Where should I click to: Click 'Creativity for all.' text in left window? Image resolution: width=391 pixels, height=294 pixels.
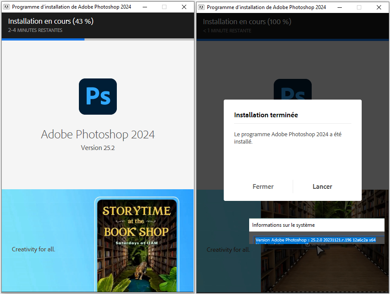[x=34, y=249]
